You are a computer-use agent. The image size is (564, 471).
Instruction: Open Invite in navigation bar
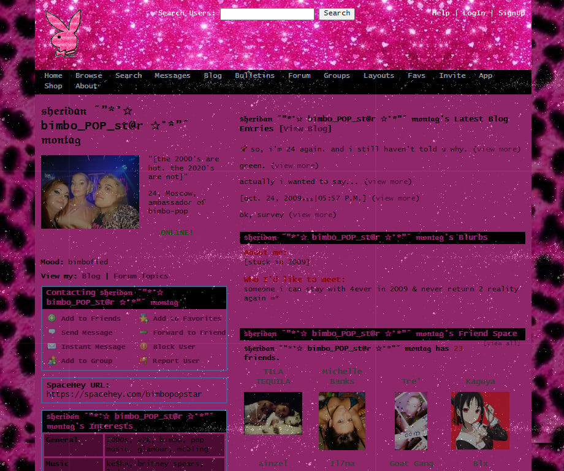452,75
